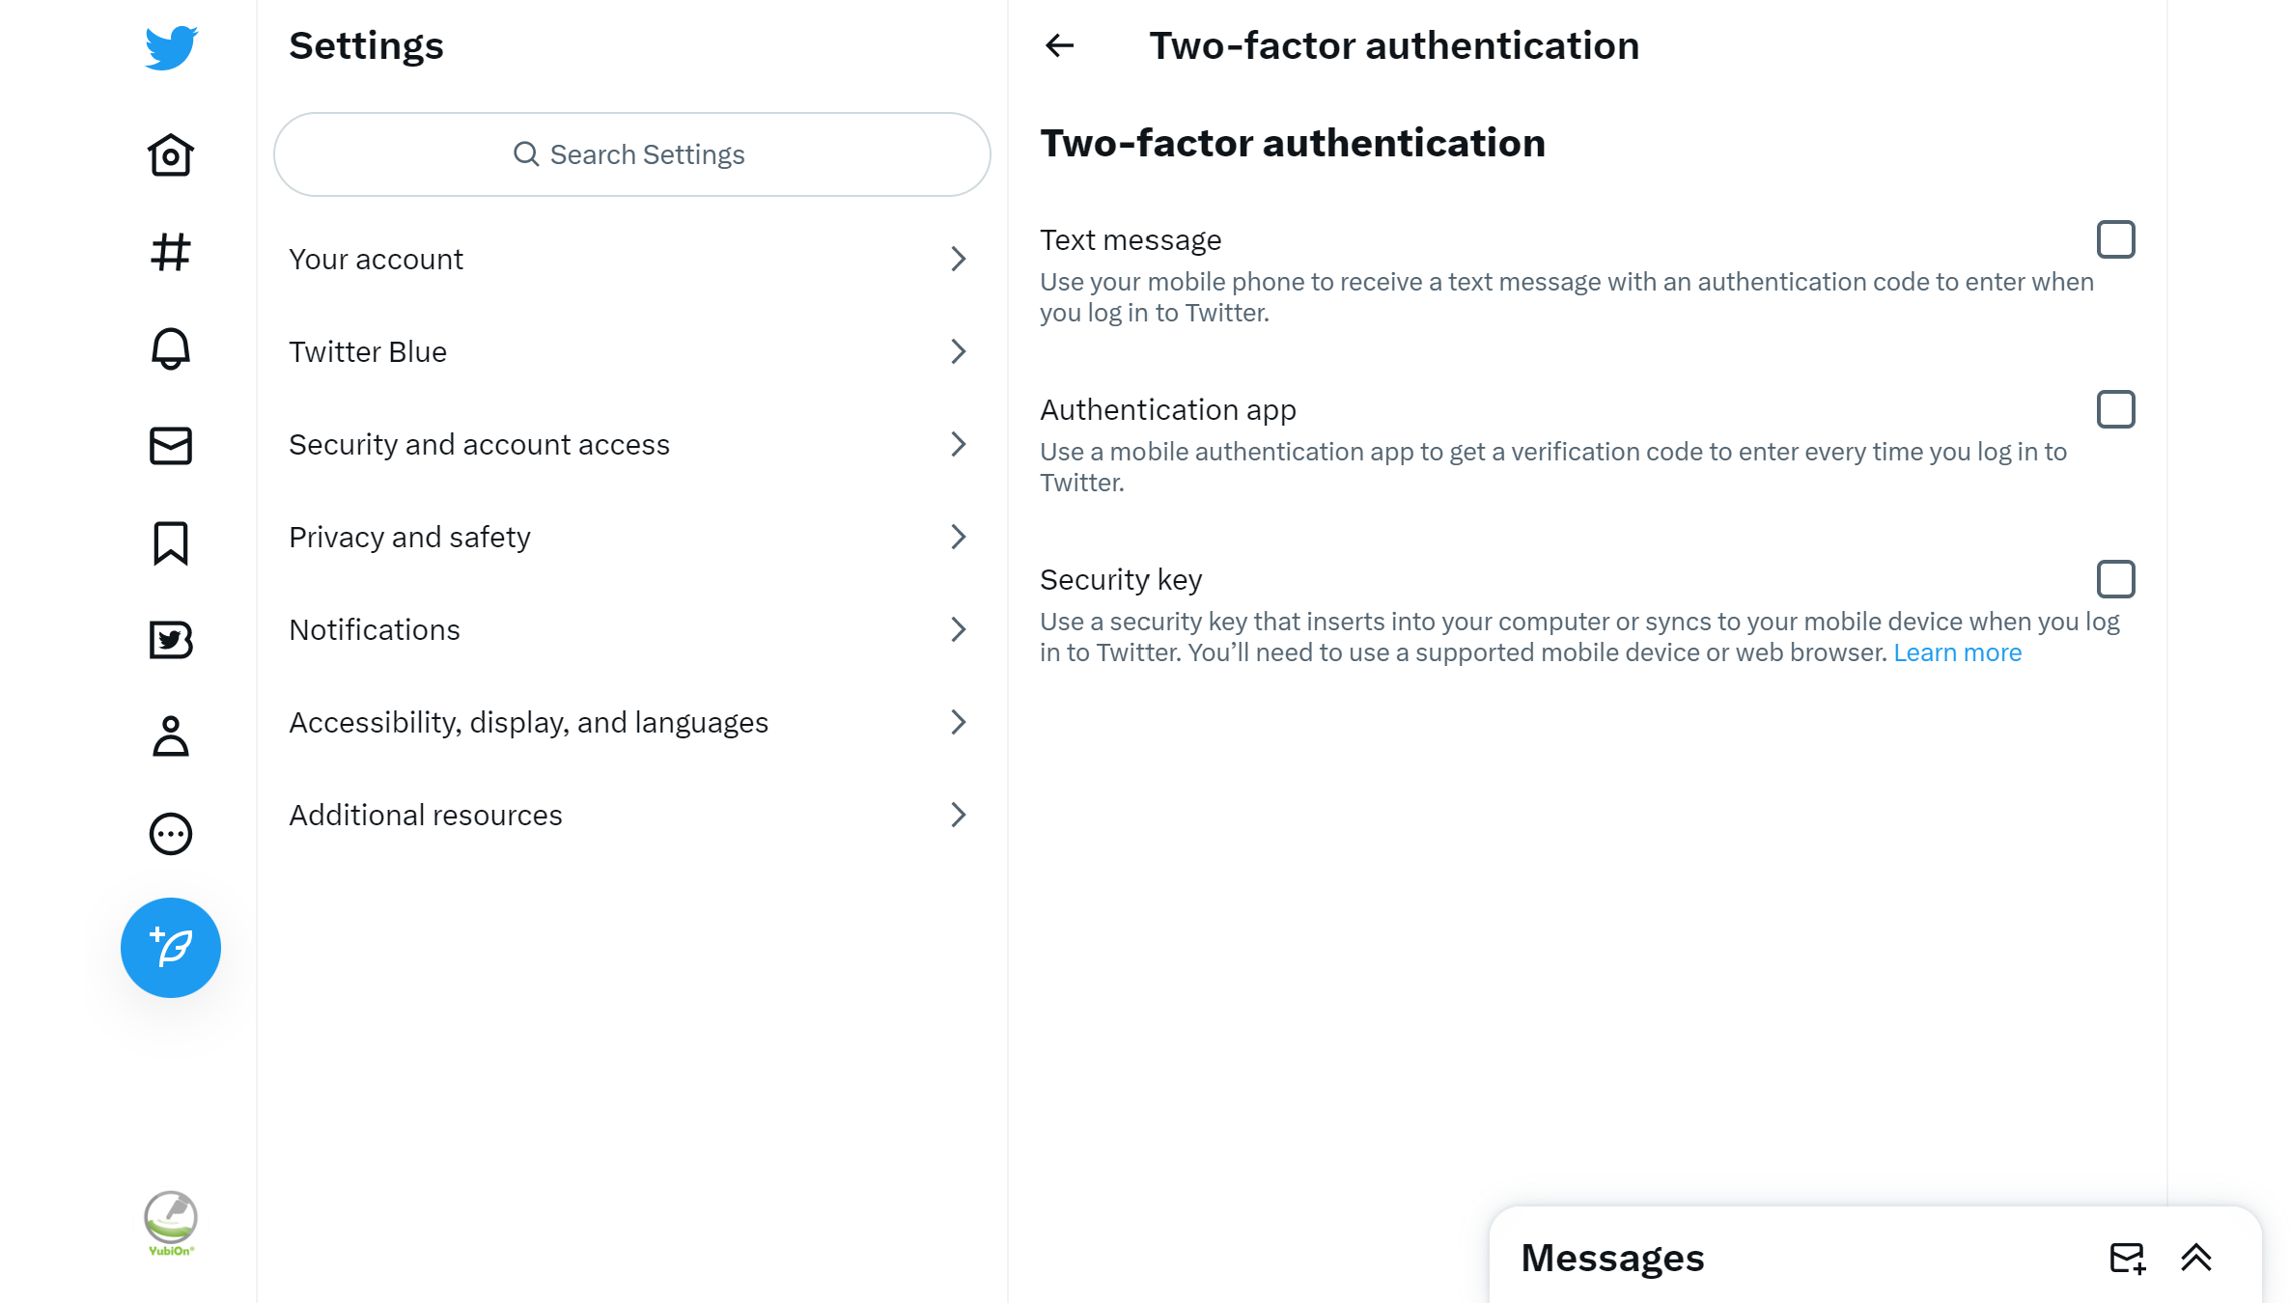Tick the Security key checkbox
This screenshot has height=1303, width=2290.
point(2115,579)
